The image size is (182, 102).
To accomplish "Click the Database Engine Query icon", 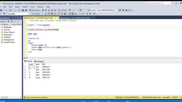I will tap(43, 10).
